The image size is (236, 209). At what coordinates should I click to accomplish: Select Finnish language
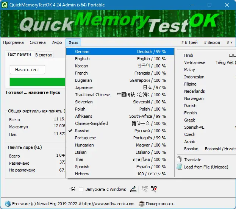coord(206,113)
